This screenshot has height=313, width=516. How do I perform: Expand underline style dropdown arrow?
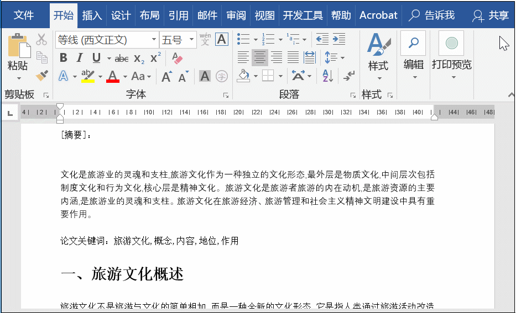109,59
